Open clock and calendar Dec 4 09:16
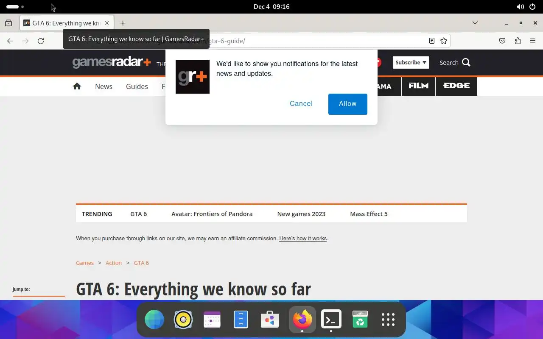 tap(271, 7)
